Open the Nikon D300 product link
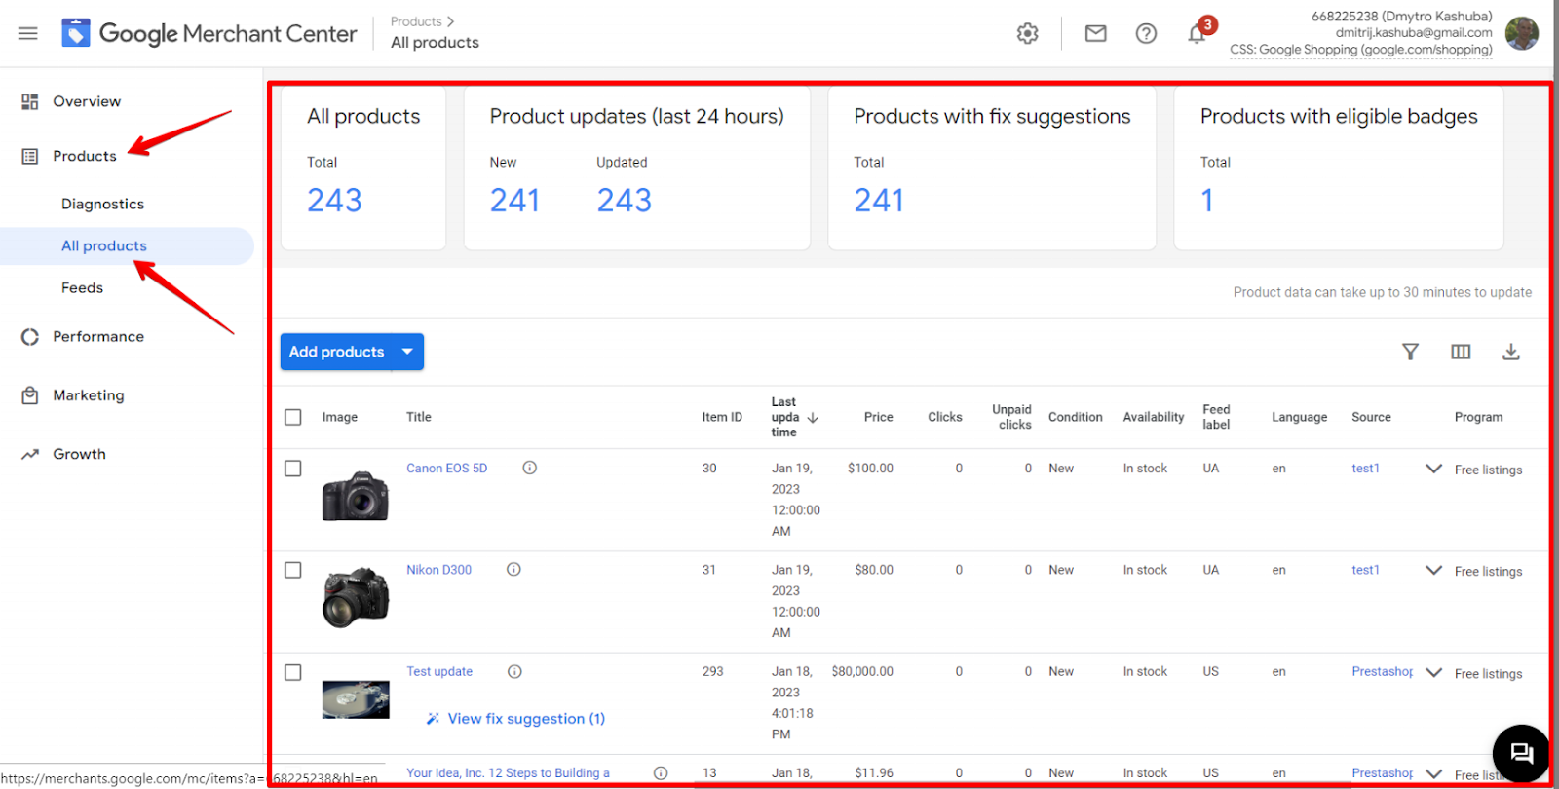This screenshot has height=789, width=1559. 438,570
